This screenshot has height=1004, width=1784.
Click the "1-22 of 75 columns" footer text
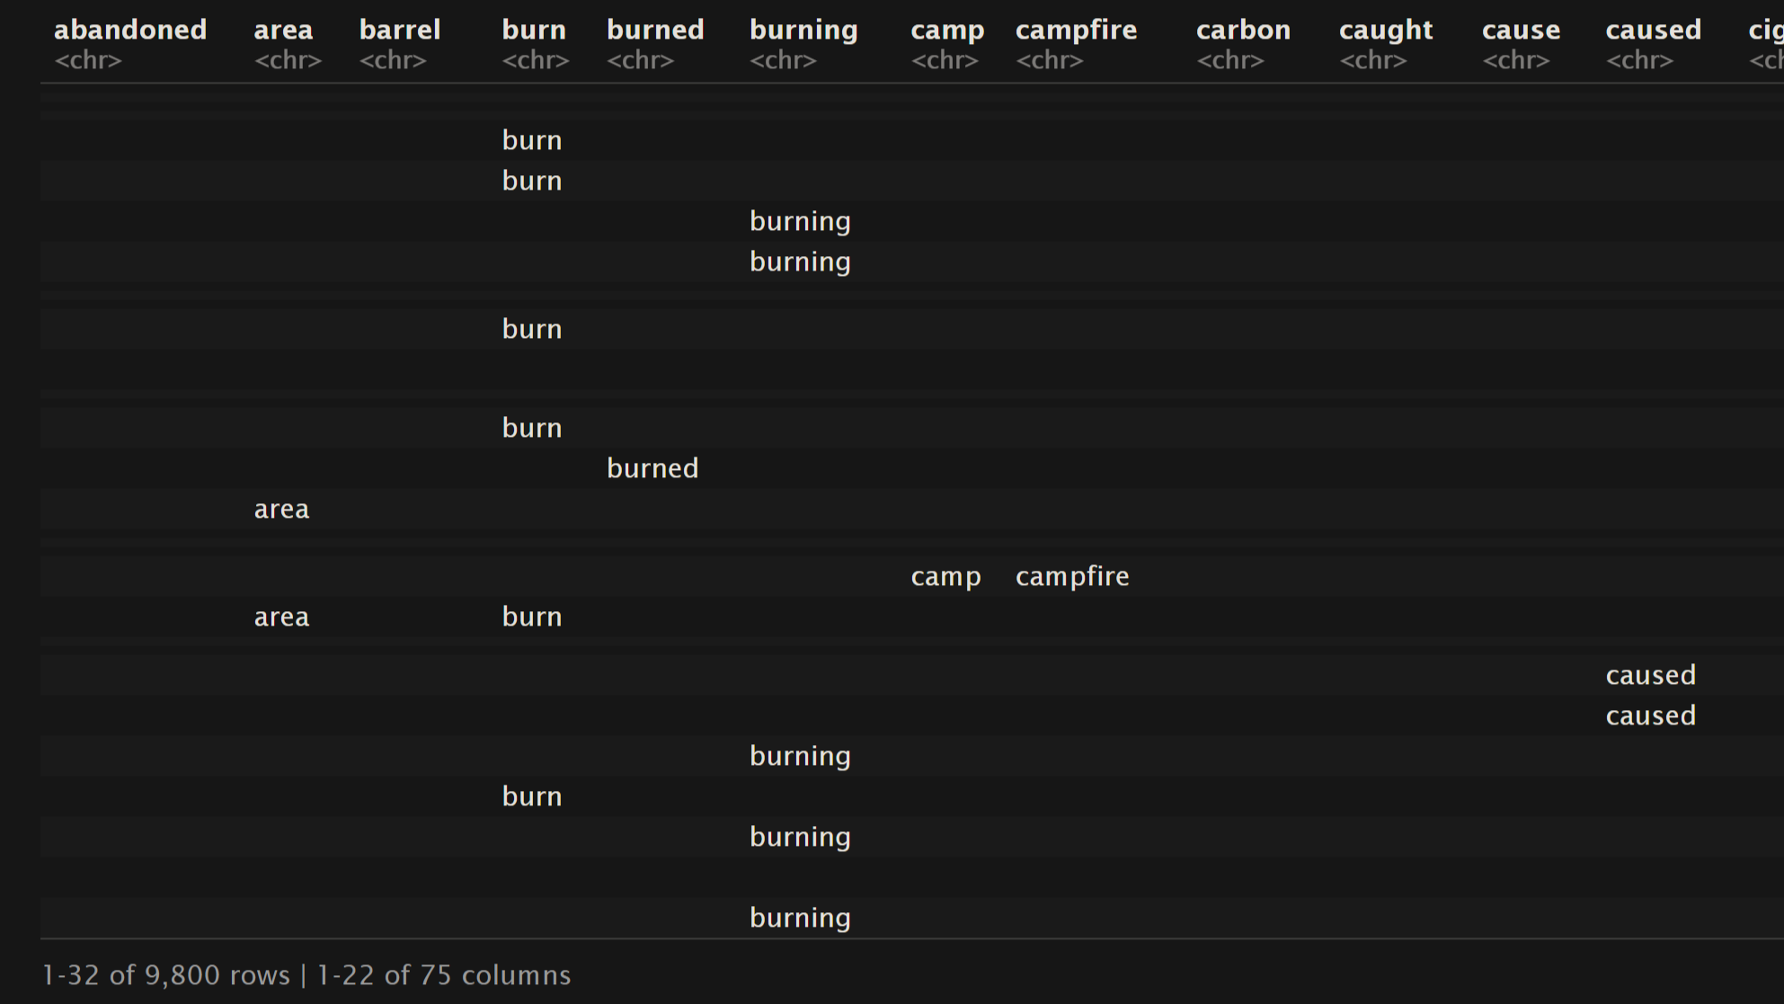(444, 975)
